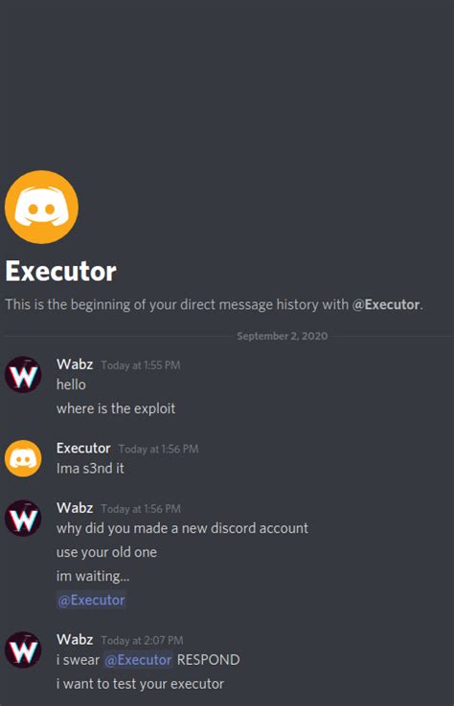The width and height of the screenshot is (454, 706).
Task: Click Wabz's avatar beside the hello message
Action: pos(23,375)
